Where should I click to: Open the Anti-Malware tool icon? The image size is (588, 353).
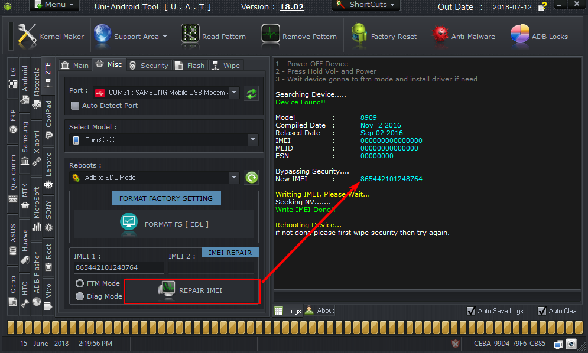coord(440,34)
